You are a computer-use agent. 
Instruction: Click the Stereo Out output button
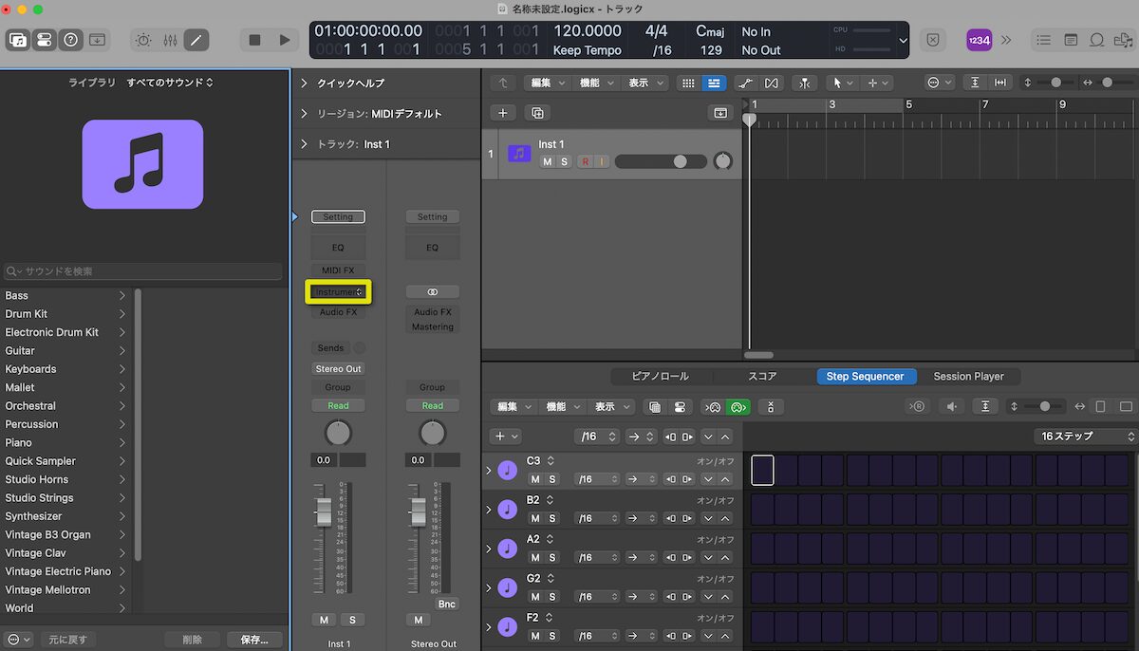339,368
